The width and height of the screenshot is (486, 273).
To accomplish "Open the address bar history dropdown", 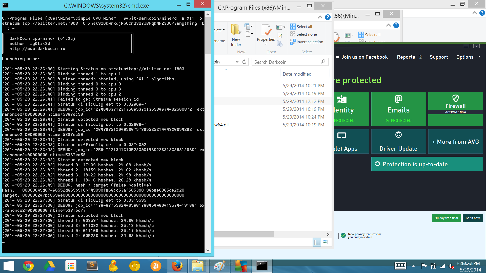I will tap(237, 62).
